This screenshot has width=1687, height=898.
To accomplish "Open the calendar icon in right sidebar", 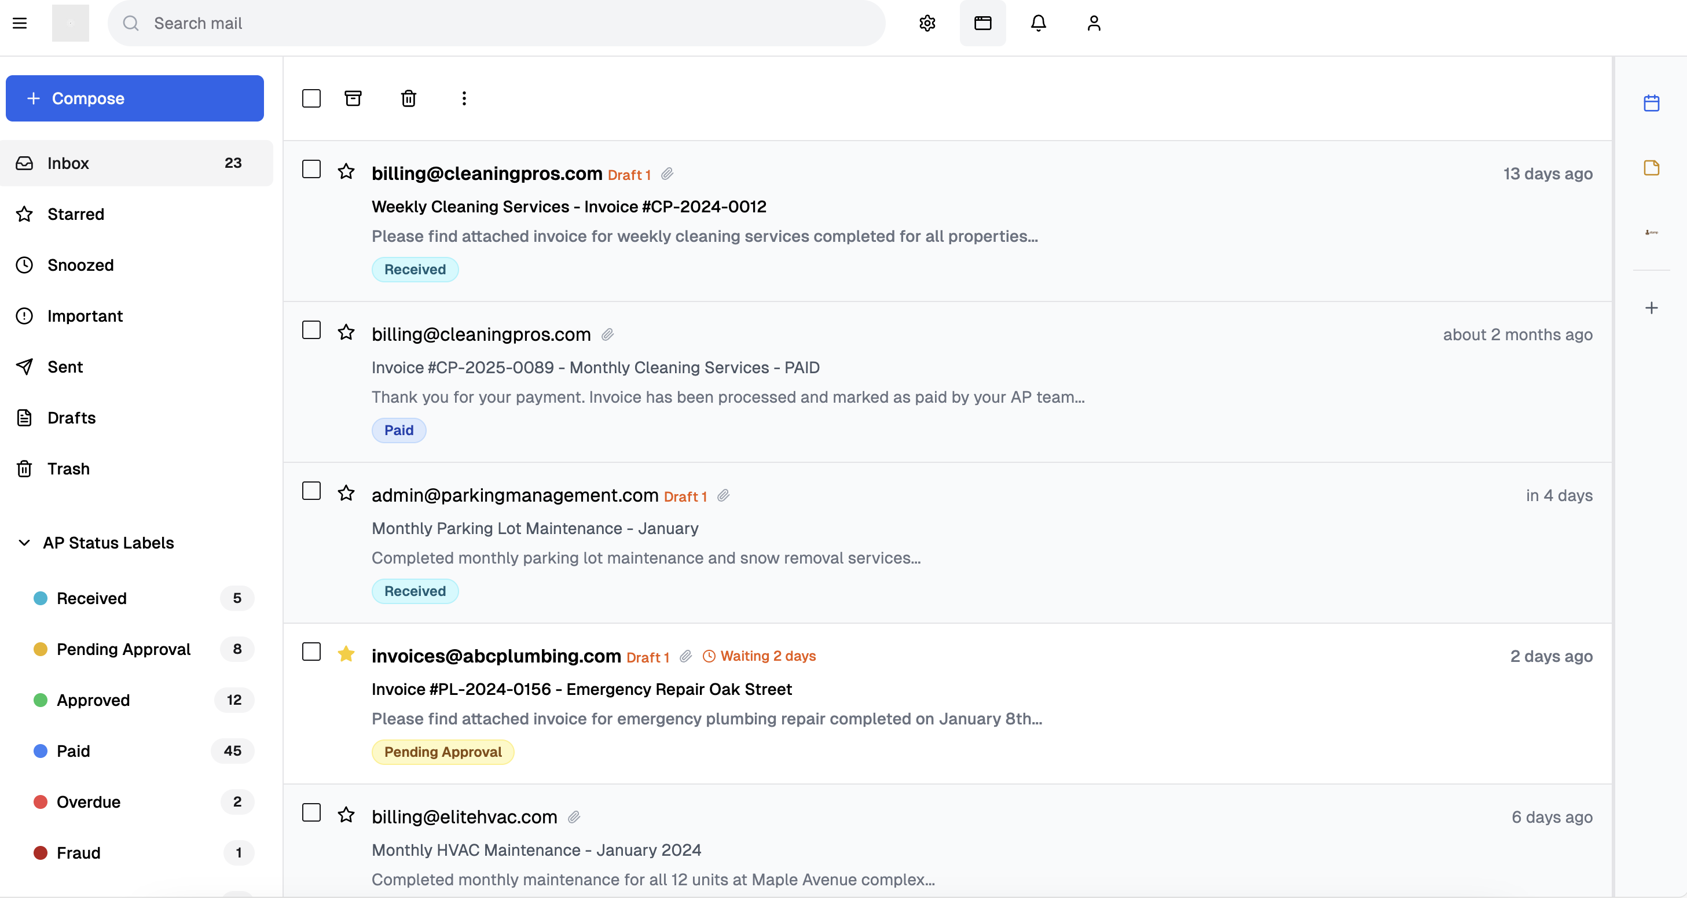I will [x=1652, y=103].
